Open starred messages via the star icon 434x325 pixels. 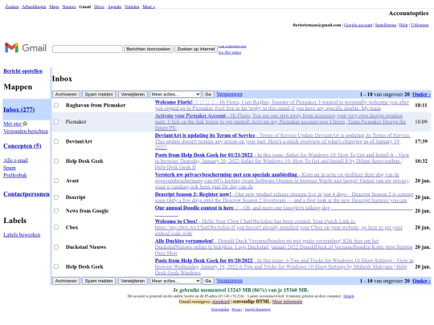(x=25, y=124)
